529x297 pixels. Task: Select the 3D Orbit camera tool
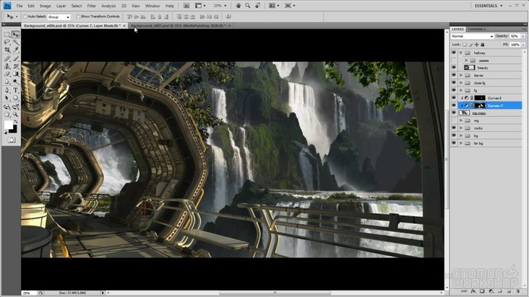(15, 107)
